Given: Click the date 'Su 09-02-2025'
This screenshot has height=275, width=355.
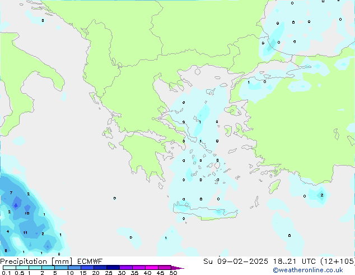Looking at the screenshot, I should click(236, 262).
